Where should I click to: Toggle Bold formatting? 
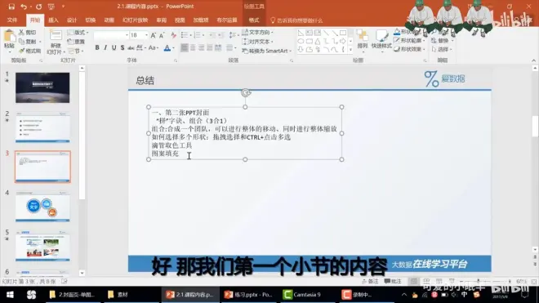(97, 48)
